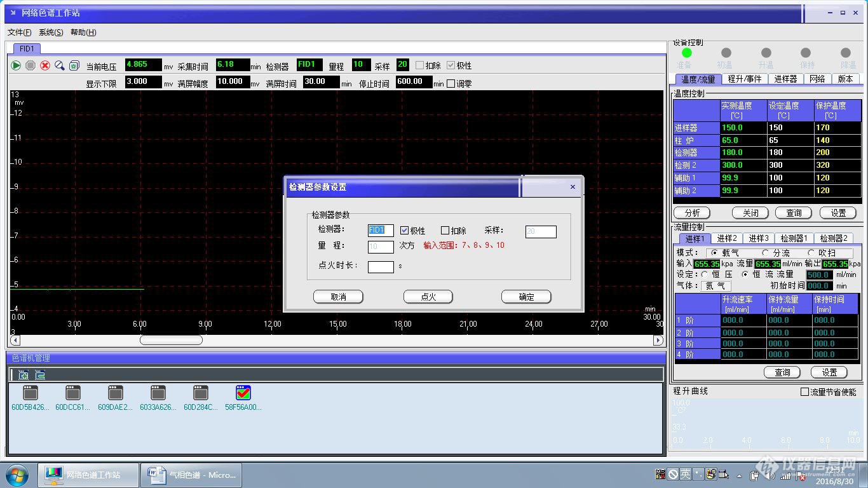Click the 500.0 ml/min flow setting field
The width and height of the screenshot is (868, 488).
pos(818,275)
